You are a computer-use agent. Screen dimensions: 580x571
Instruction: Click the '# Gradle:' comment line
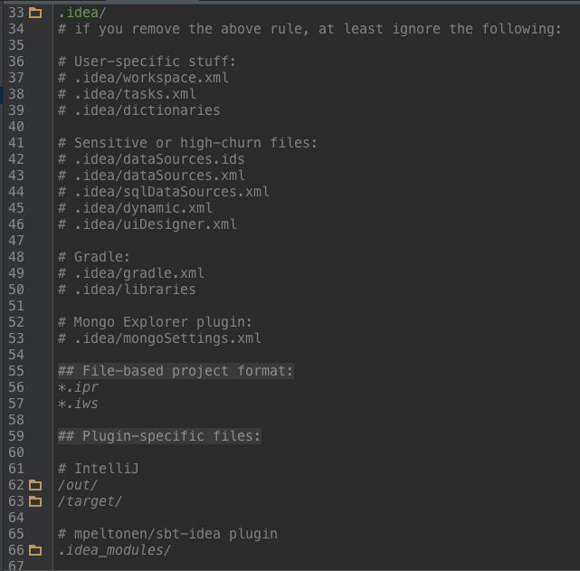coord(94,257)
